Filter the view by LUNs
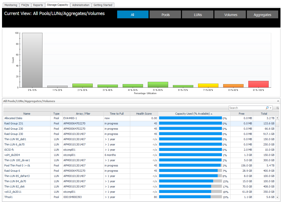This screenshot has width=282, height=202. (198, 15)
